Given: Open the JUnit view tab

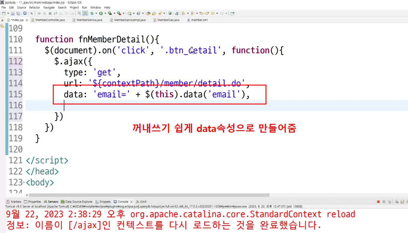Looking at the screenshot, I should coord(141,202).
